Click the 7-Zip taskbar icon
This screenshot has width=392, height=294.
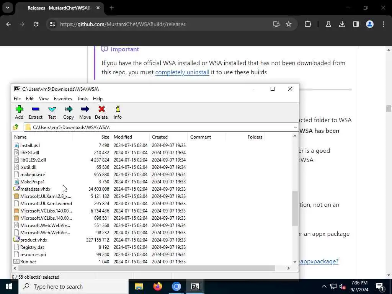pos(195,286)
